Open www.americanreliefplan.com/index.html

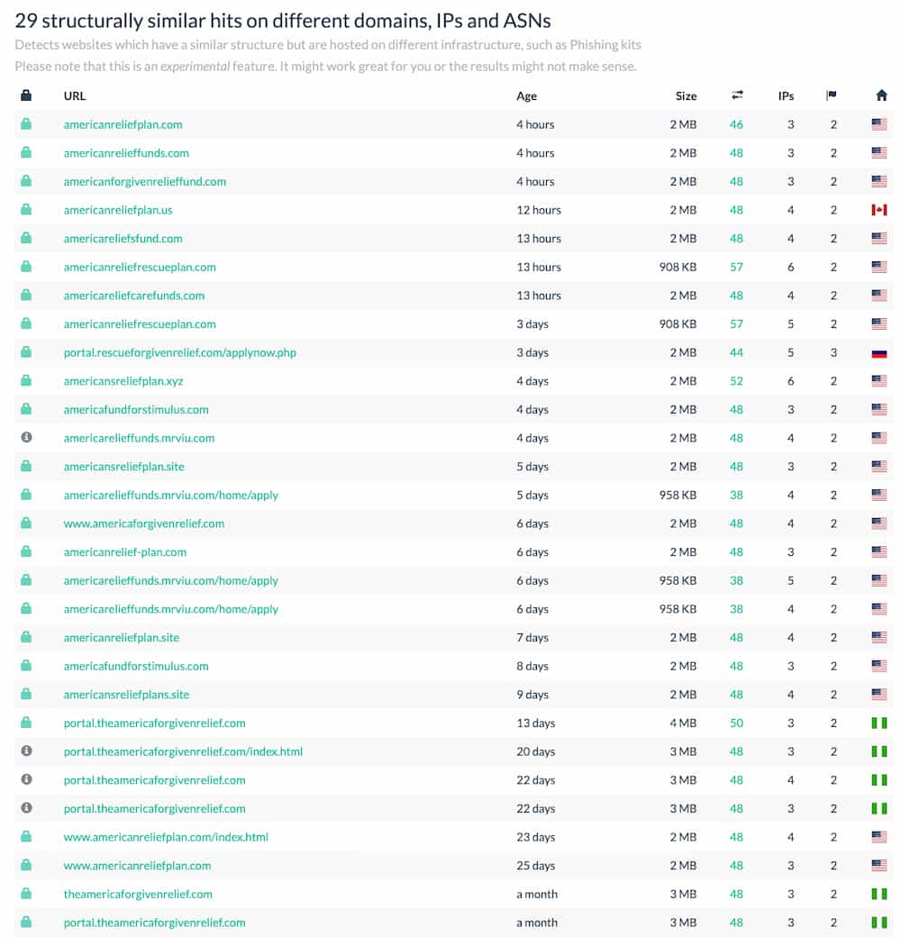168,836
